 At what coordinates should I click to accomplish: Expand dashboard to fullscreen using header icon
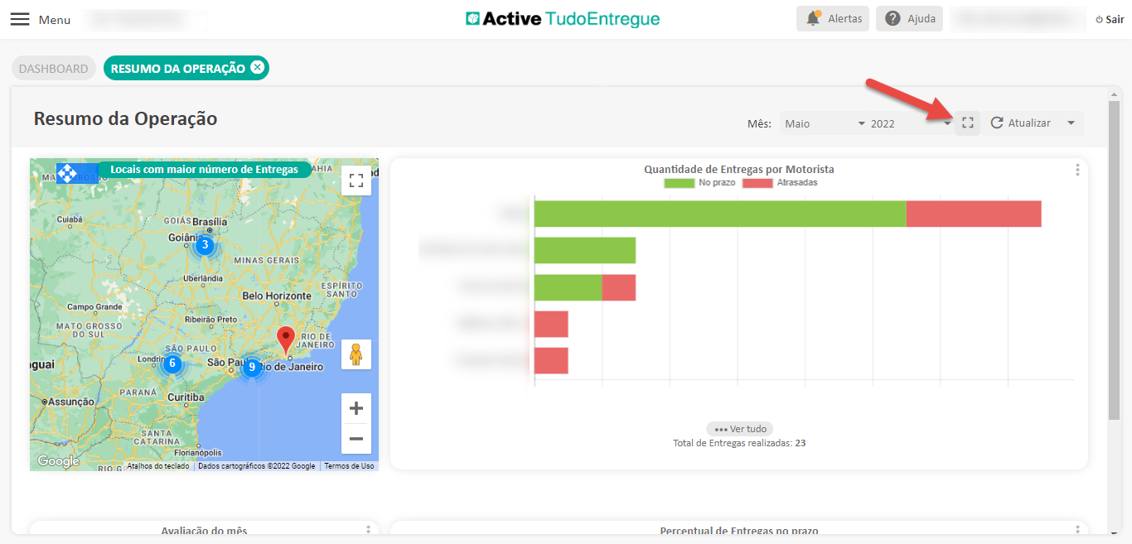[967, 123]
